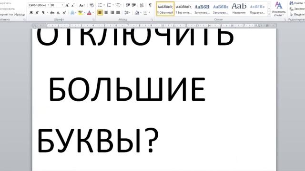Select center alignment button

pos(106,13)
